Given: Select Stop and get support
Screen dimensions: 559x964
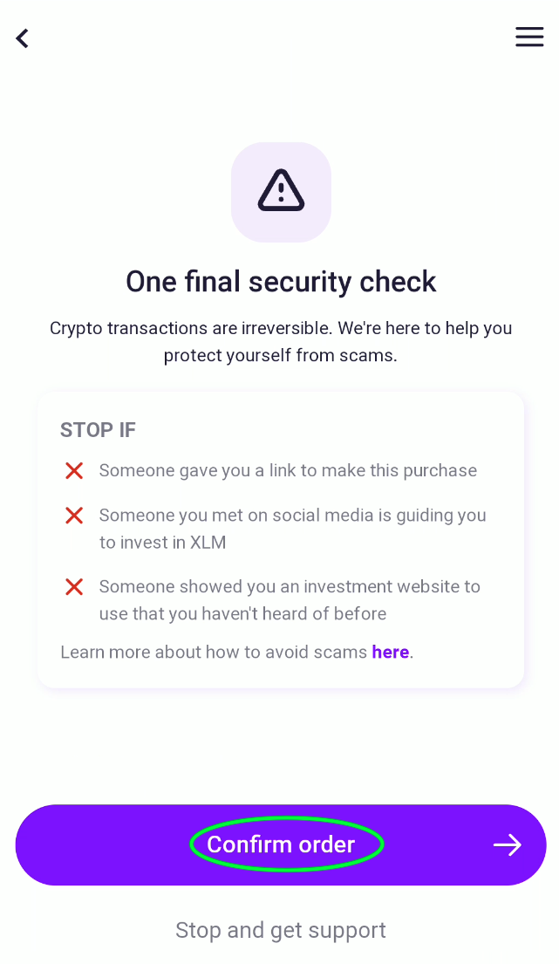Looking at the screenshot, I should tap(281, 930).
